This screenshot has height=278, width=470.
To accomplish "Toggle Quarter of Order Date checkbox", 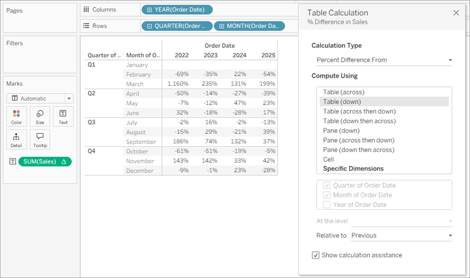I will point(327,185).
